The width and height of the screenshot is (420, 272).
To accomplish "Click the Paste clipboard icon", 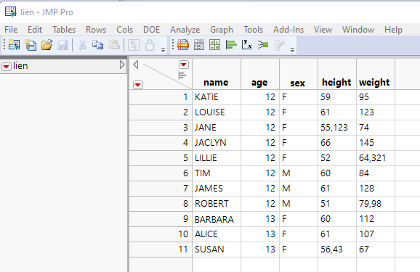I will tap(114, 45).
